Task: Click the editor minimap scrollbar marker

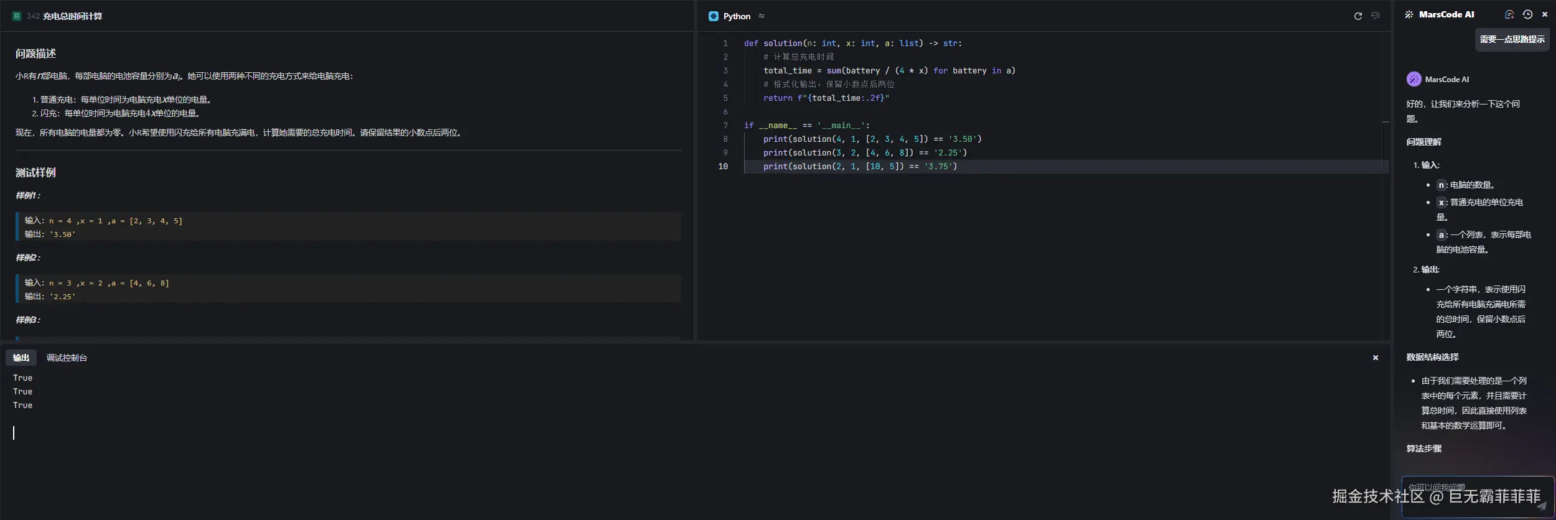Action: (1386, 122)
